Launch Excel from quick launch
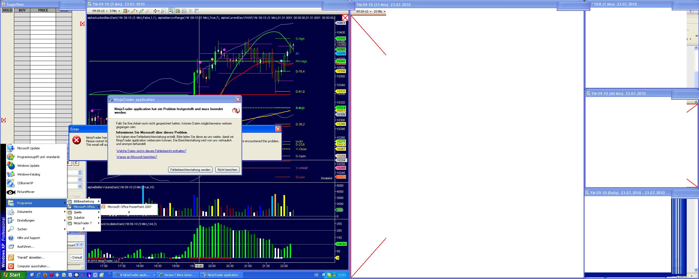The image size is (699, 279). [64, 275]
